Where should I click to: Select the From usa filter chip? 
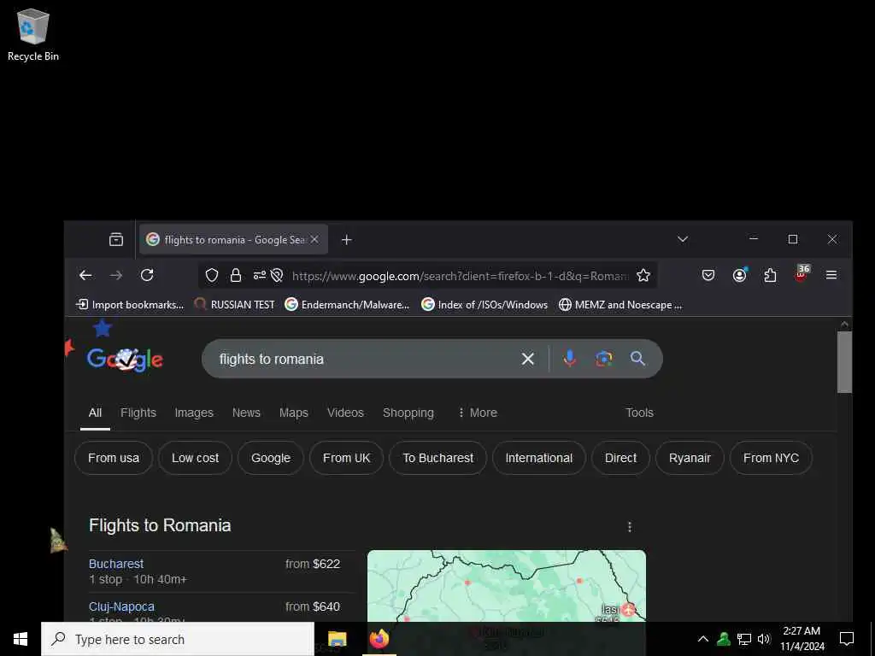[114, 458]
